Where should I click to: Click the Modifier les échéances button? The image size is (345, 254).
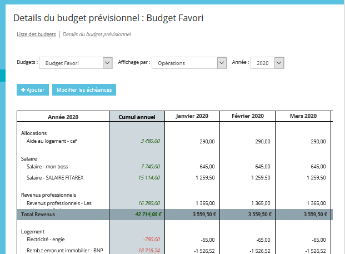click(84, 90)
